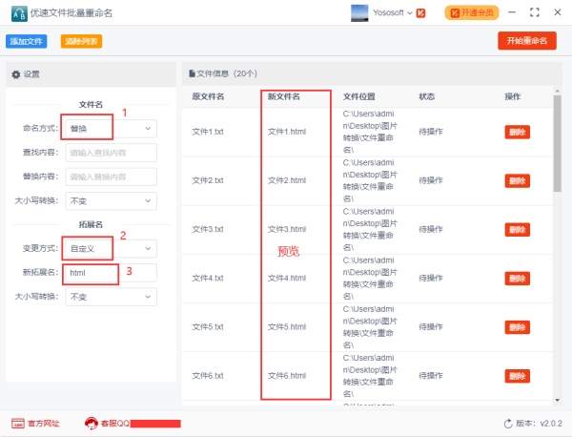Click the become member button
This screenshot has width=572, height=437.
coord(471,13)
